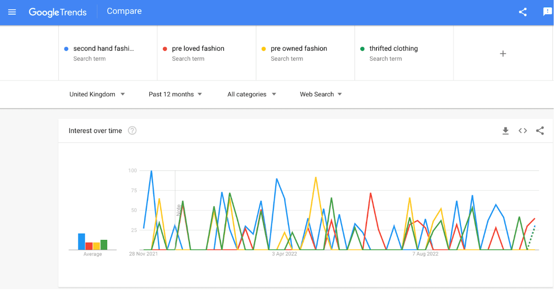Expand the United Kingdom region dropdown

[97, 94]
